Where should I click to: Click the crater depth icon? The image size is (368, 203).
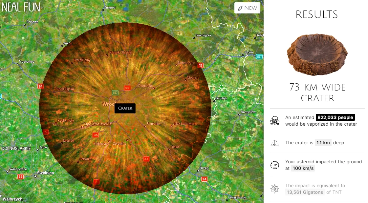point(274,143)
